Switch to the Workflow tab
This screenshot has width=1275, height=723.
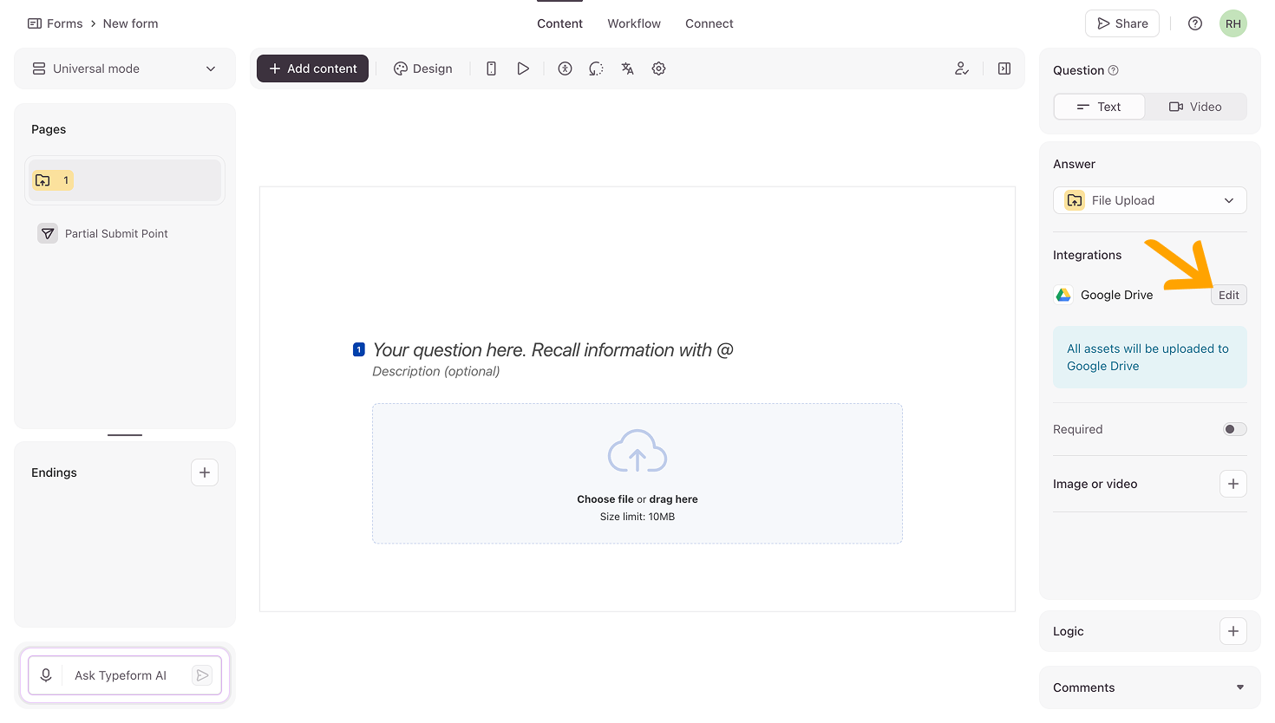tap(634, 23)
